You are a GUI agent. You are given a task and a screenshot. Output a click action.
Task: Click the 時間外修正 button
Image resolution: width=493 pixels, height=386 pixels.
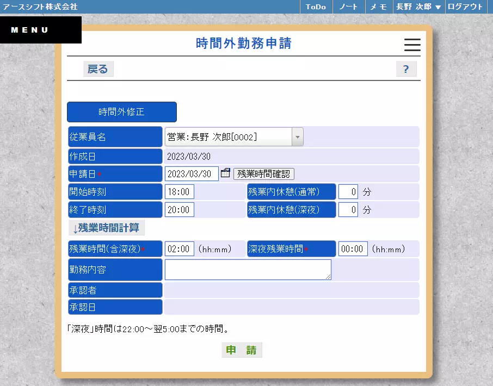click(x=121, y=111)
